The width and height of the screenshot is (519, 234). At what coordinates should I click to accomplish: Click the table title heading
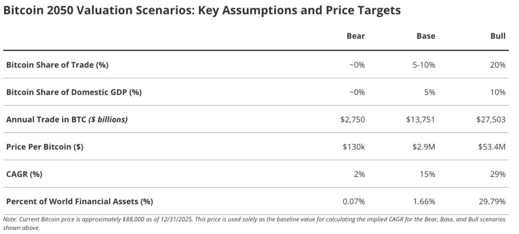point(202,11)
